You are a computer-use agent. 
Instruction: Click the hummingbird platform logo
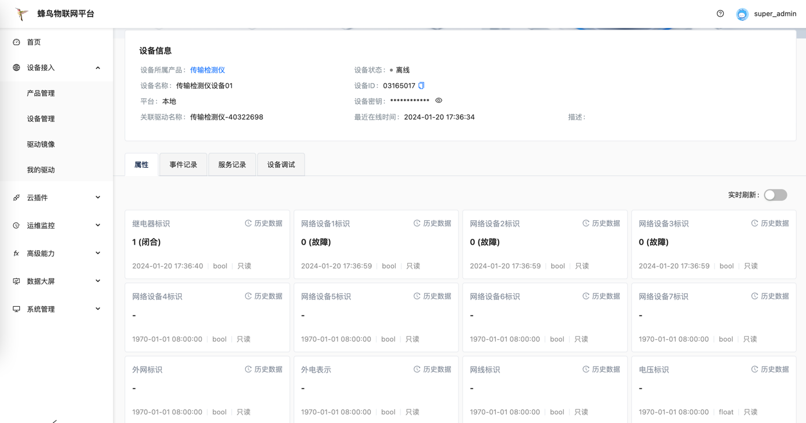22,14
